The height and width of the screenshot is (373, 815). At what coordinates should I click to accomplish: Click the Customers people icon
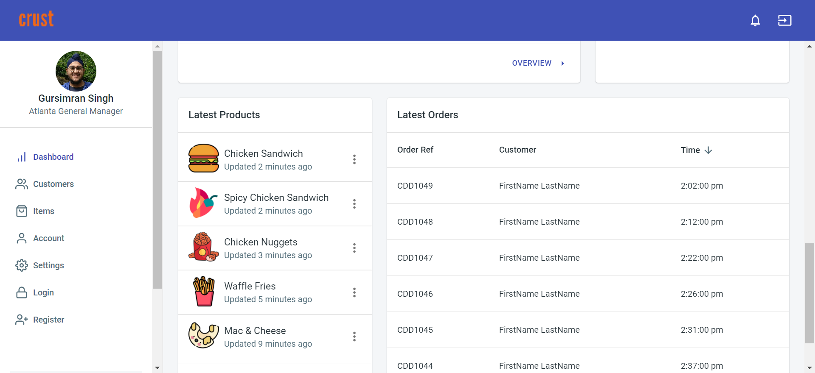[22, 184]
